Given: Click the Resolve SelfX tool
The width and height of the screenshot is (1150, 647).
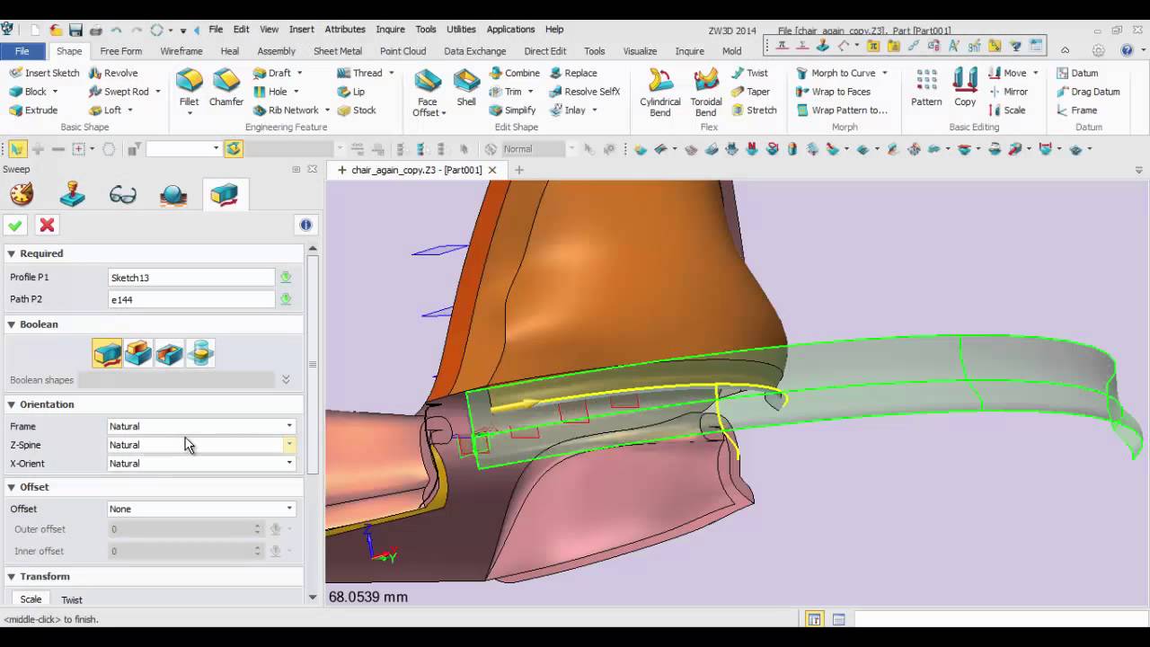Looking at the screenshot, I should [584, 92].
